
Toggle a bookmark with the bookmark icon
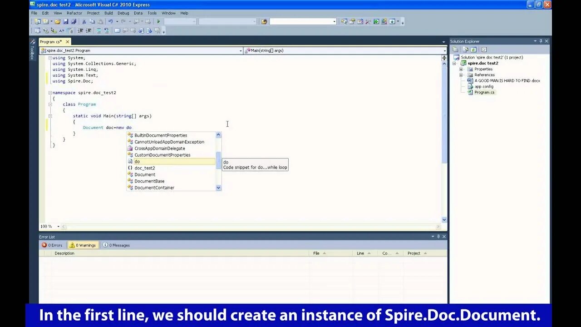tap(117, 30)
